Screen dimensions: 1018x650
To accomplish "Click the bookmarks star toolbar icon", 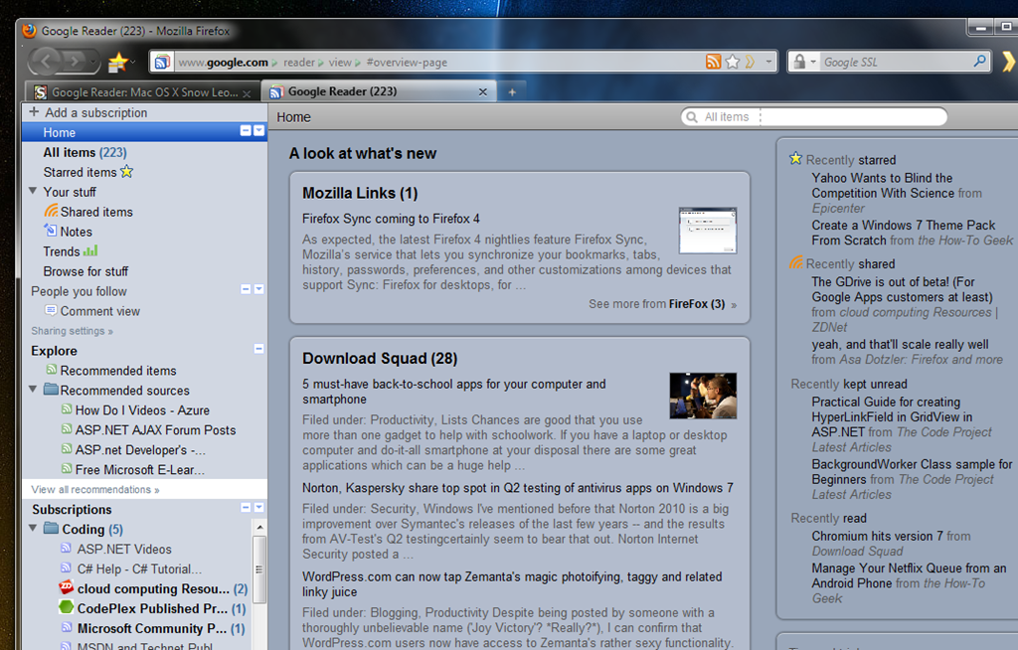I will tap(118, 63).
